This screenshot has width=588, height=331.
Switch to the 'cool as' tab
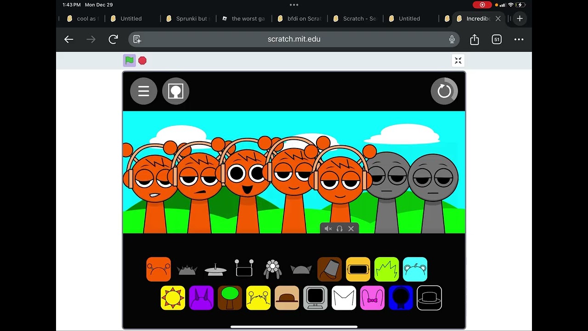pyautogui.click(x=82, y=19)
